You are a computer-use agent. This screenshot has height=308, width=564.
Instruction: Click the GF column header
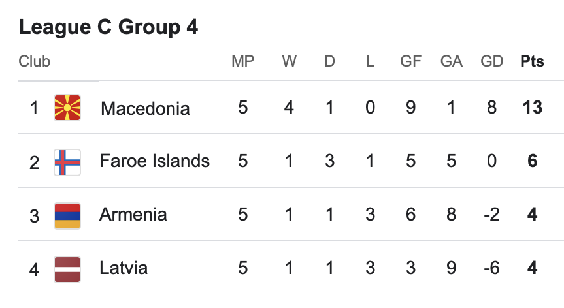click(410, 62)
